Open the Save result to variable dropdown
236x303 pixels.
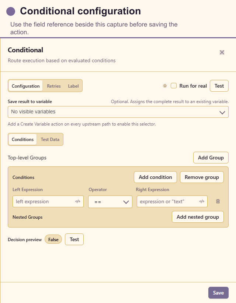pos(118,112)
